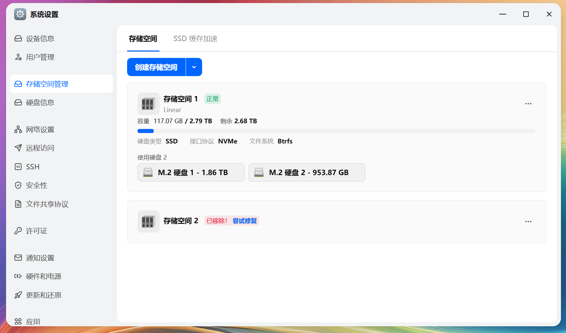Click the network settings icon

(x=18, y=130)
